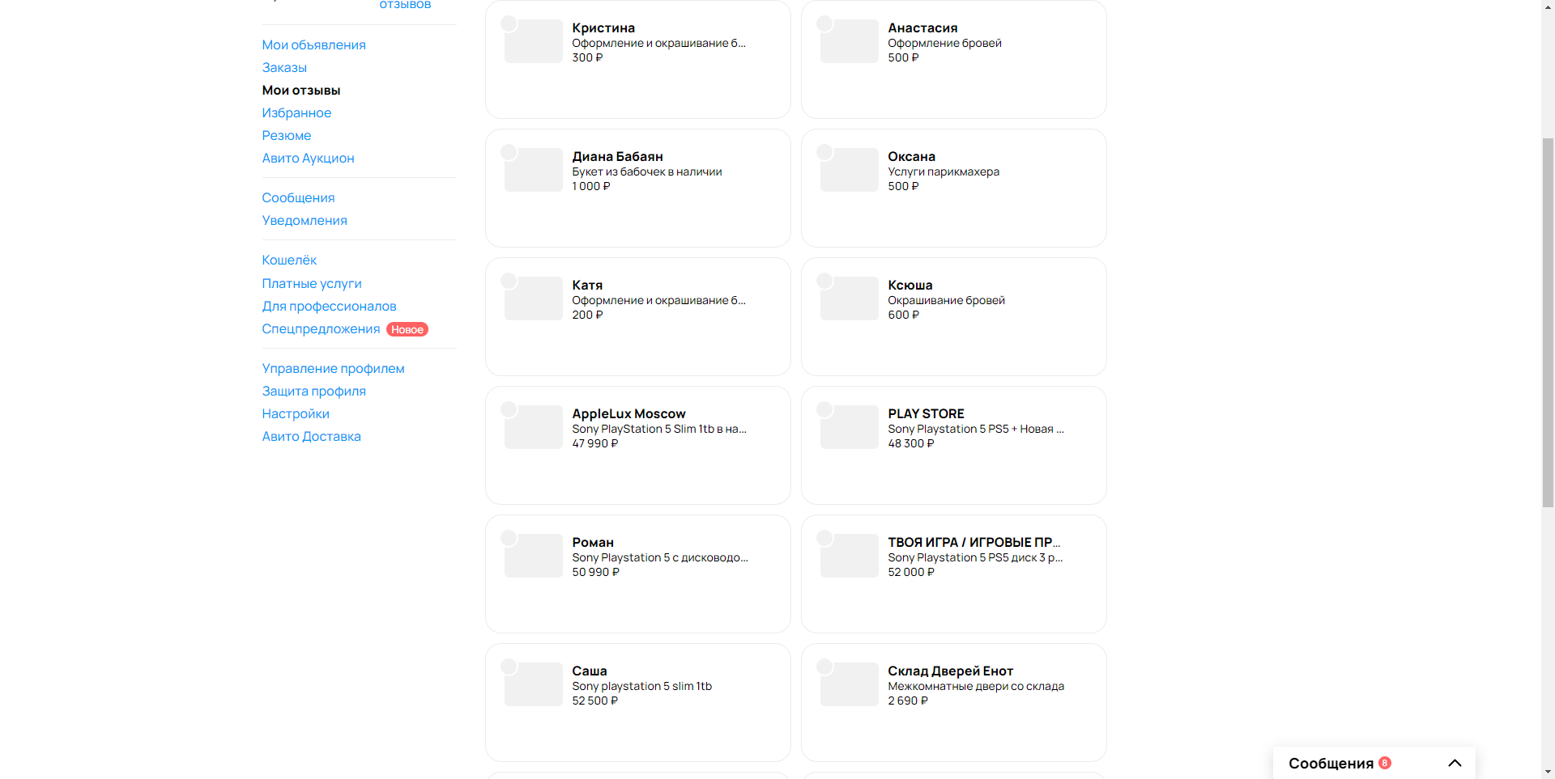Click the Диана Бабаян seller name
Screen dimensions: 1555x779
point(617,156)
